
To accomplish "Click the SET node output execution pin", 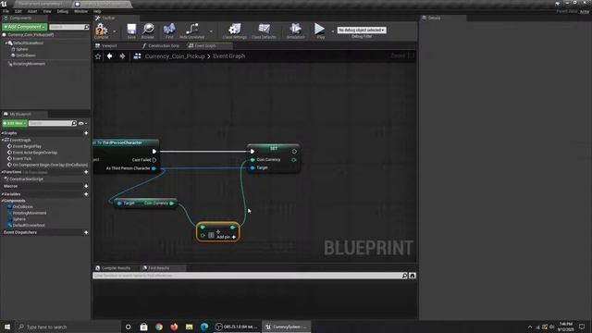I will 294,152.
